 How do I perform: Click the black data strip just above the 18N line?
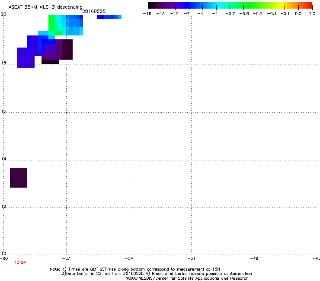tap(50, 62)
